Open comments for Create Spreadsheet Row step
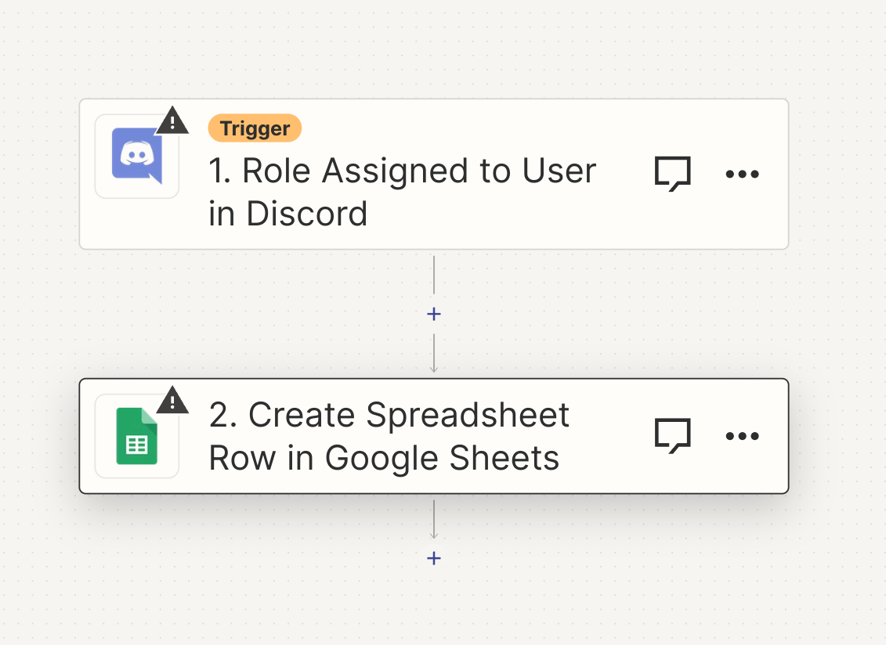The height and width of the screenshot is (645, 886). point(672,436)
